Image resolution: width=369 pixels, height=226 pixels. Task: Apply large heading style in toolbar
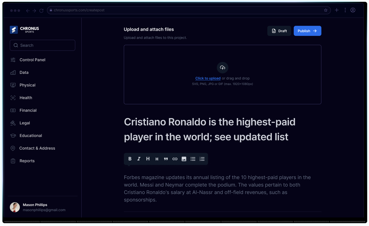pos(148,159)
